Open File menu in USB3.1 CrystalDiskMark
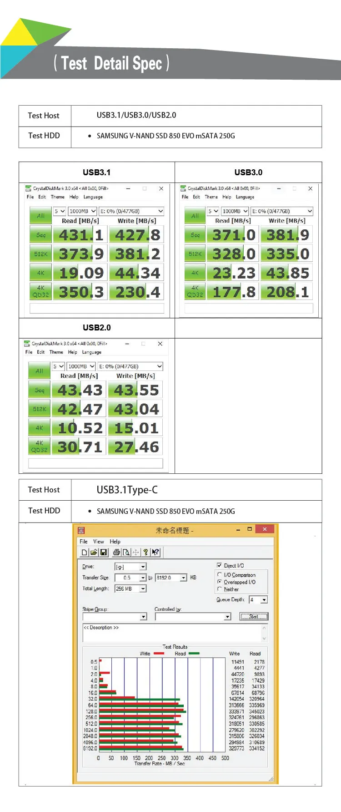The image size is (341, 812). tap(30, 197)
